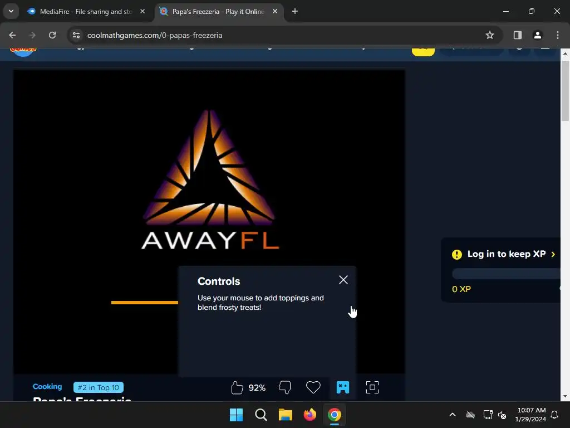Open File Explorer from the taskbar
570x428 pixels.
[x=286, y=415]
